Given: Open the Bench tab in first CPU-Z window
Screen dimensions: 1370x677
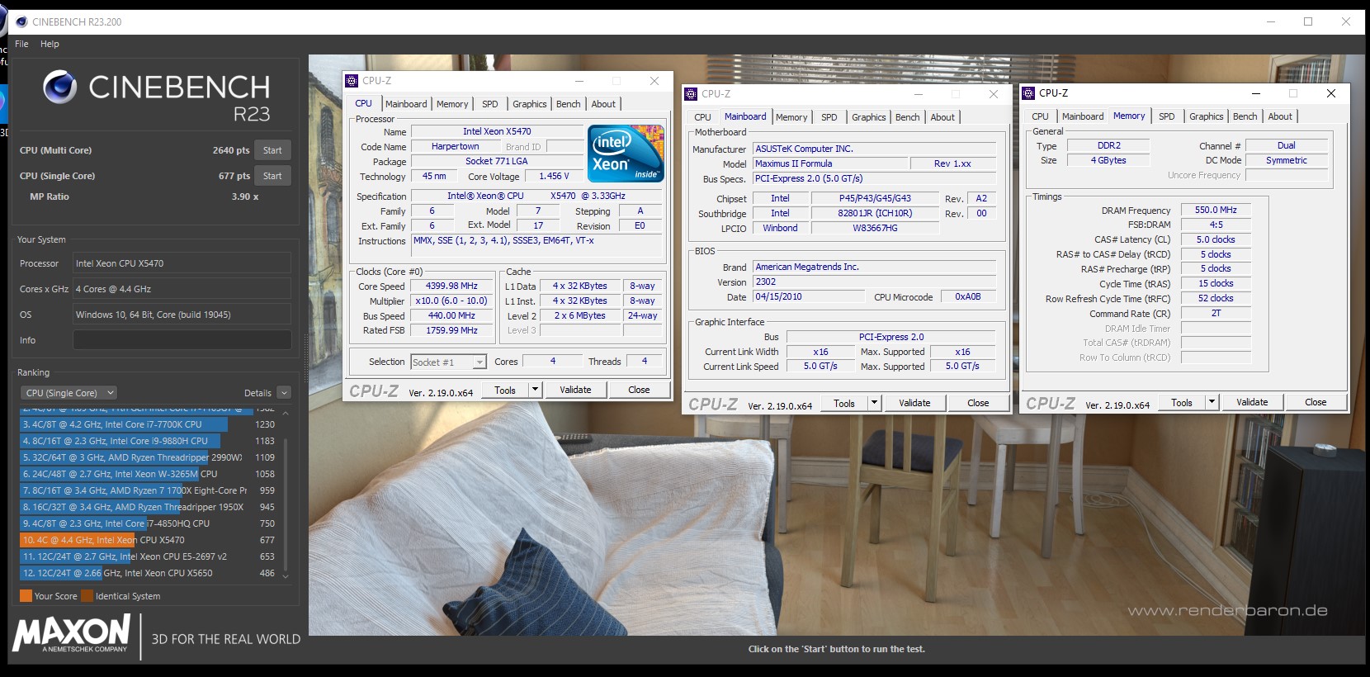Looking at the screenshot, I should click(x=568, y=104).
